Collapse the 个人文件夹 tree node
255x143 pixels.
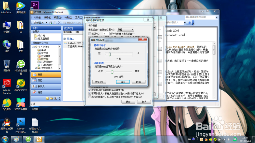[33, 47]
